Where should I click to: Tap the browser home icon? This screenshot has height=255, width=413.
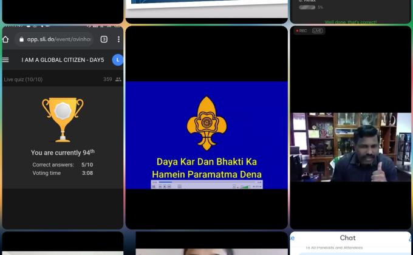coord(5,39)
